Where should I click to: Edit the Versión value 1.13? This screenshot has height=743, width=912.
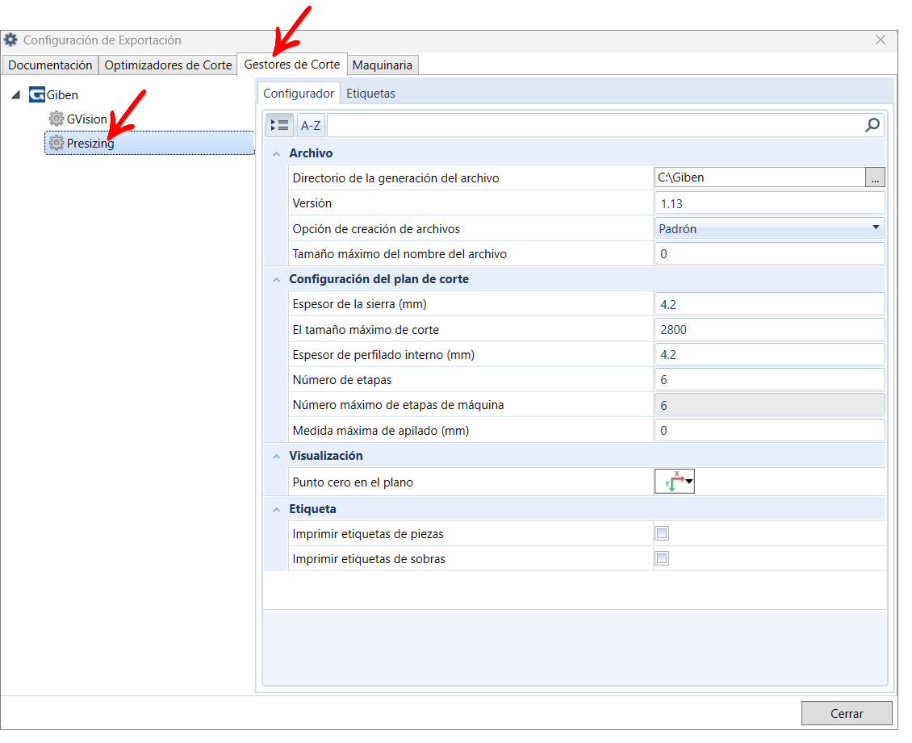(769, 203)
